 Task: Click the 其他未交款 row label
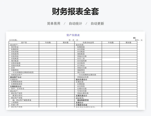click(82, 68)
